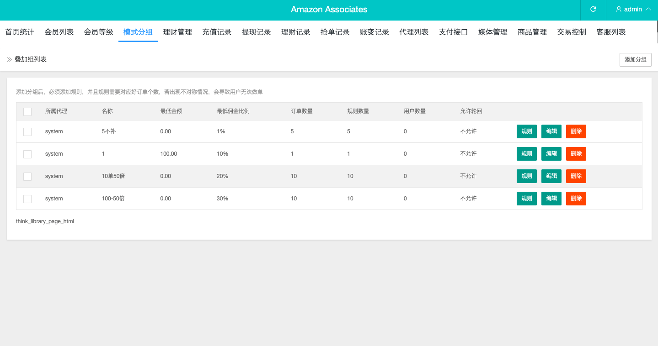This screenshot has height=346, width=658.
Task: Click the 编辑 button in the 10单50倍 row
Action: click(551, 176)
